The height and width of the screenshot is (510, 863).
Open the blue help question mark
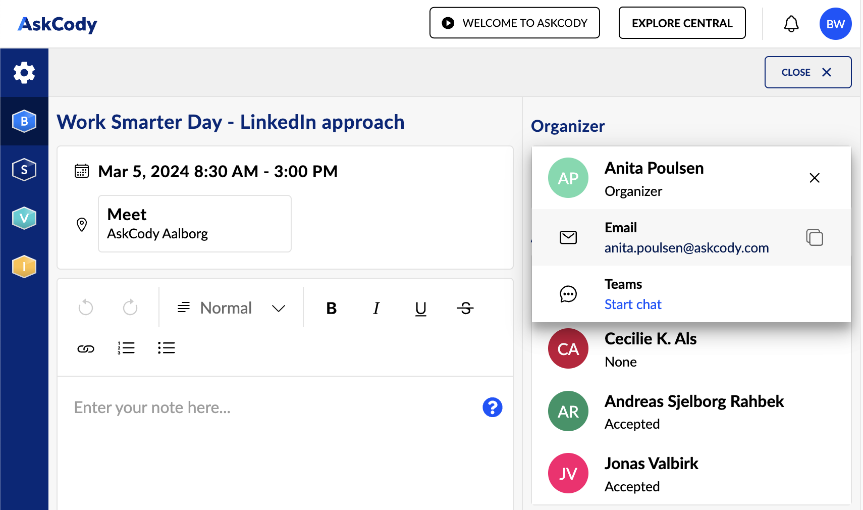(x=493, y=407)
